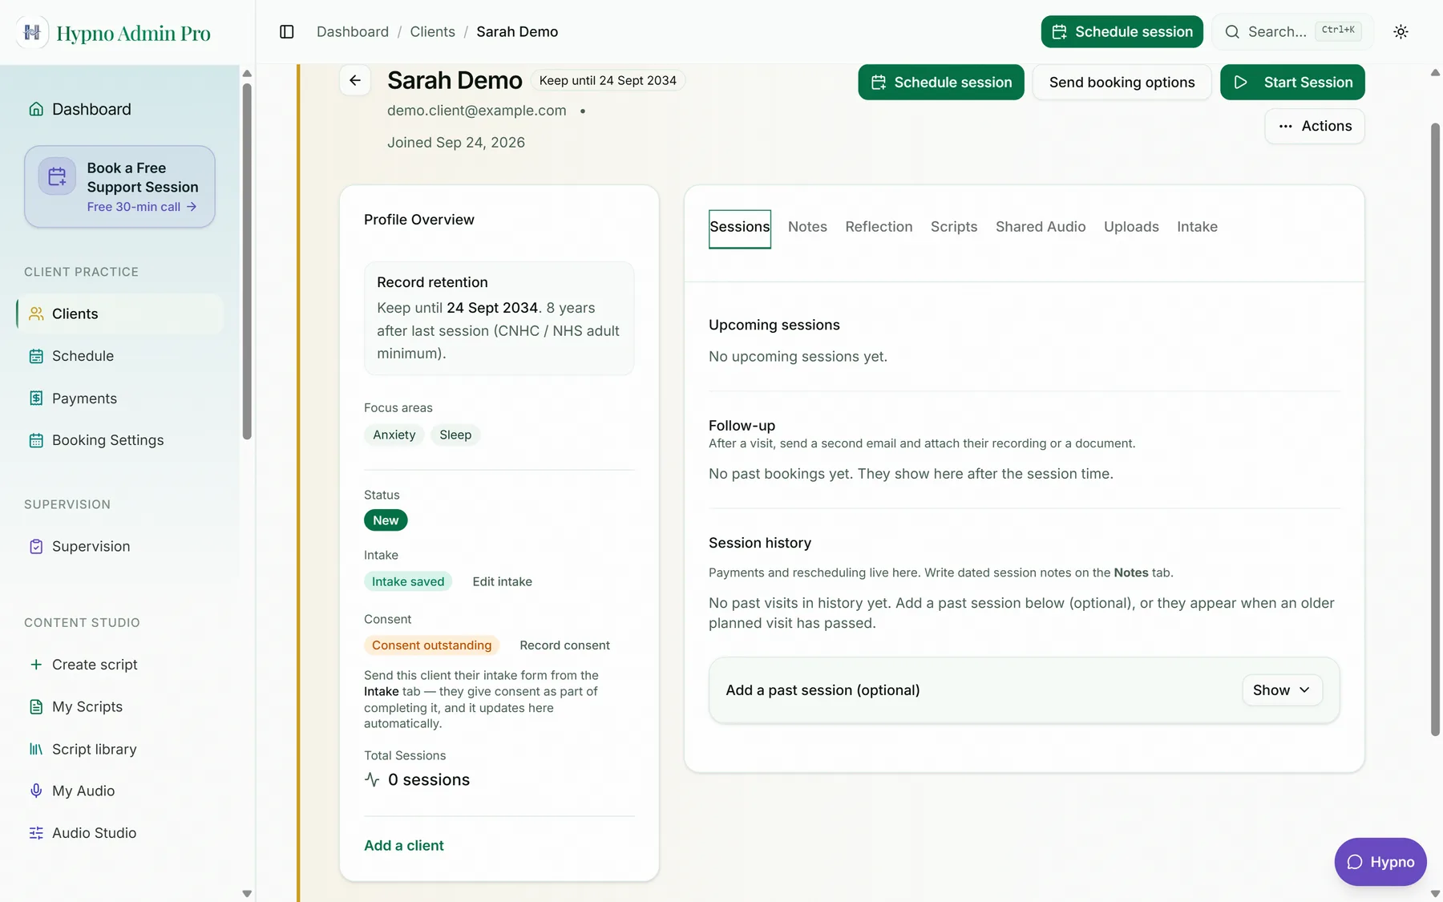1443x902 pixels.
Task: Switch to the Scripts tab
Action: pos(954,227)
